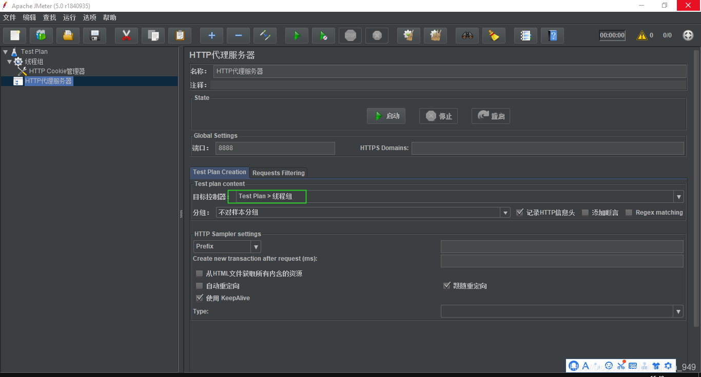This screenshot has width=701, height=377.
Task: Click the skin shirt icon in IME toolbar
Action: pos(656,366)
